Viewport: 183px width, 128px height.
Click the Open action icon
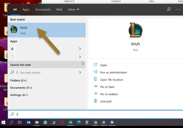(x=95, y=64)
